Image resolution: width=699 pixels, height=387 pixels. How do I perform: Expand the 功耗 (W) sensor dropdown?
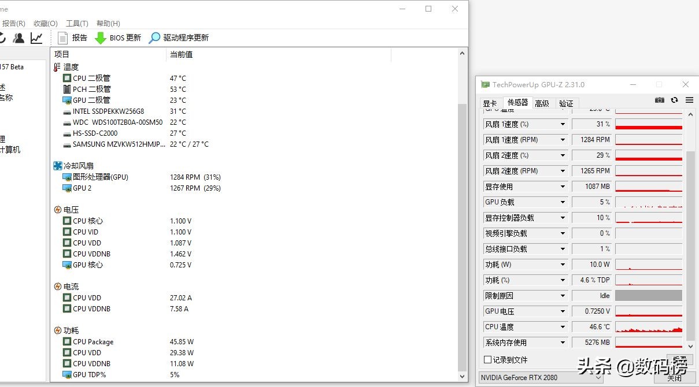coord(563,265)
